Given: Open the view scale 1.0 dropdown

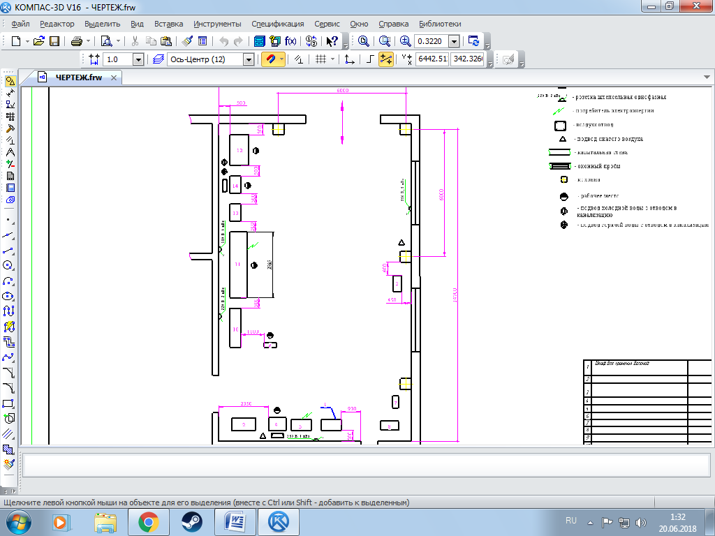Looking at the screenshot, I should [x=138, y=60].
